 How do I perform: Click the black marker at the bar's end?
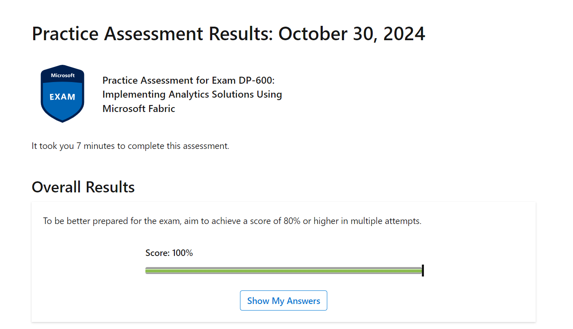tap(423, 270)
